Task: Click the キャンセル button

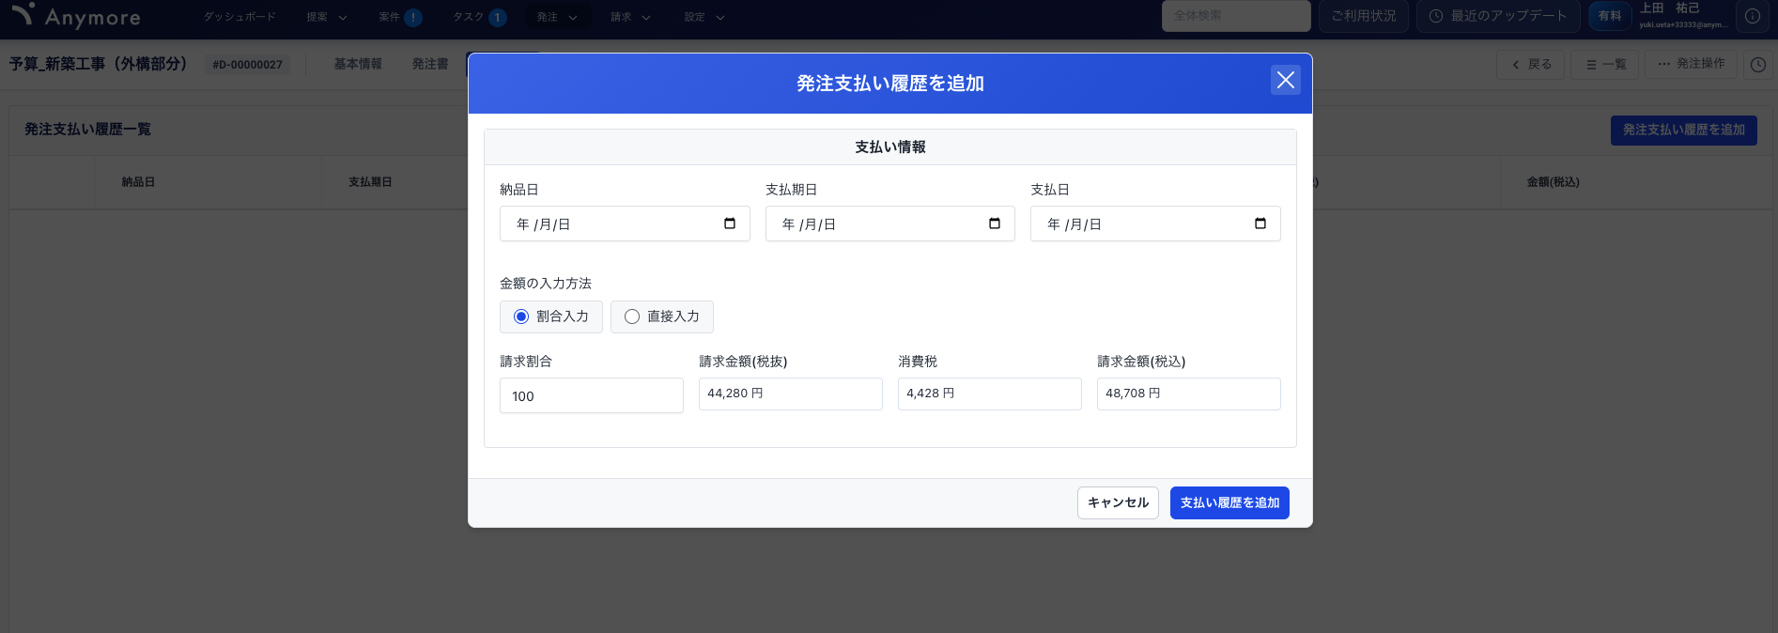Action: click(x=1118, y=502)
